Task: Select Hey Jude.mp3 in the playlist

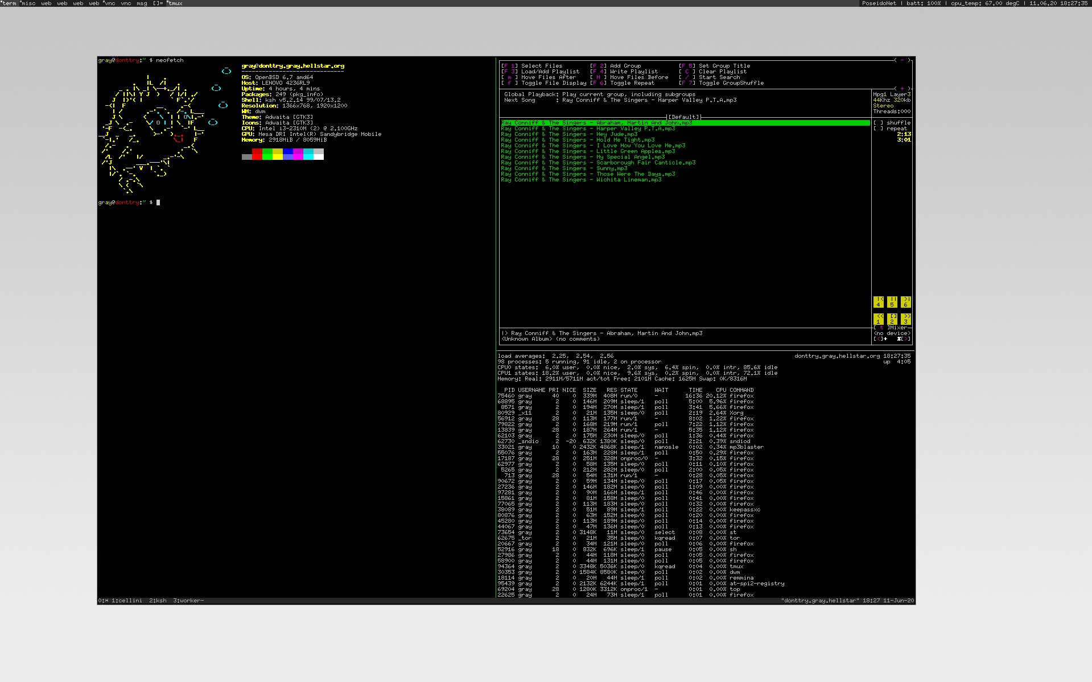Action: click(569, 134)
